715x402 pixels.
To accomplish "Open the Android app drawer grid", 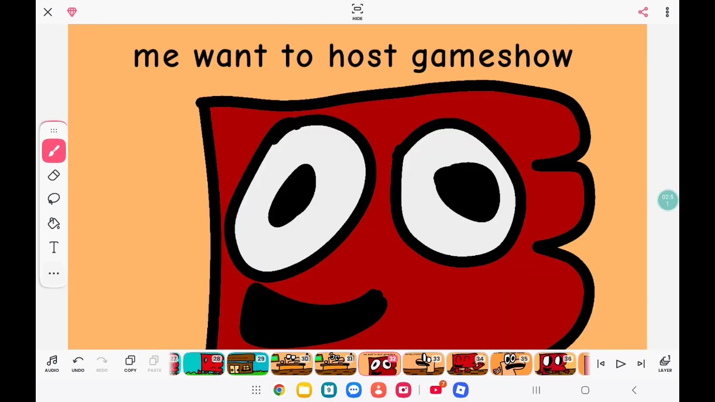I will point(256,390).
